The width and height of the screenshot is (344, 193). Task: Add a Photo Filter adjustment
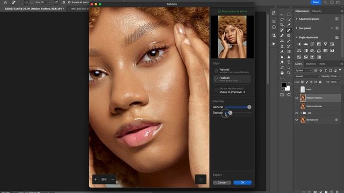[312, 50]
